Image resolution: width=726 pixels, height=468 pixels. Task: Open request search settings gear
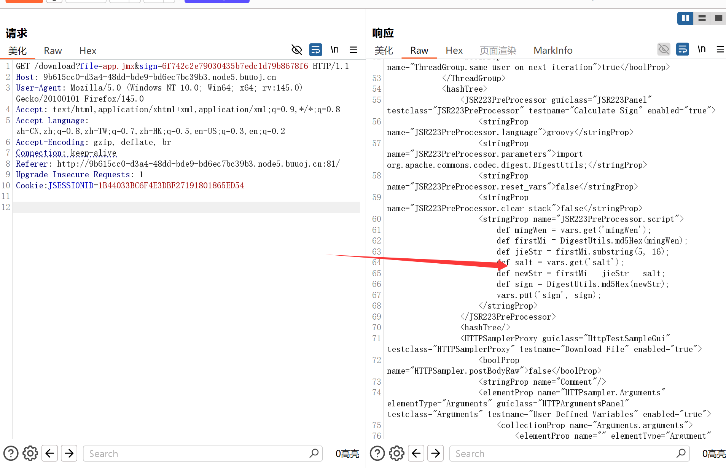[30, 454]
